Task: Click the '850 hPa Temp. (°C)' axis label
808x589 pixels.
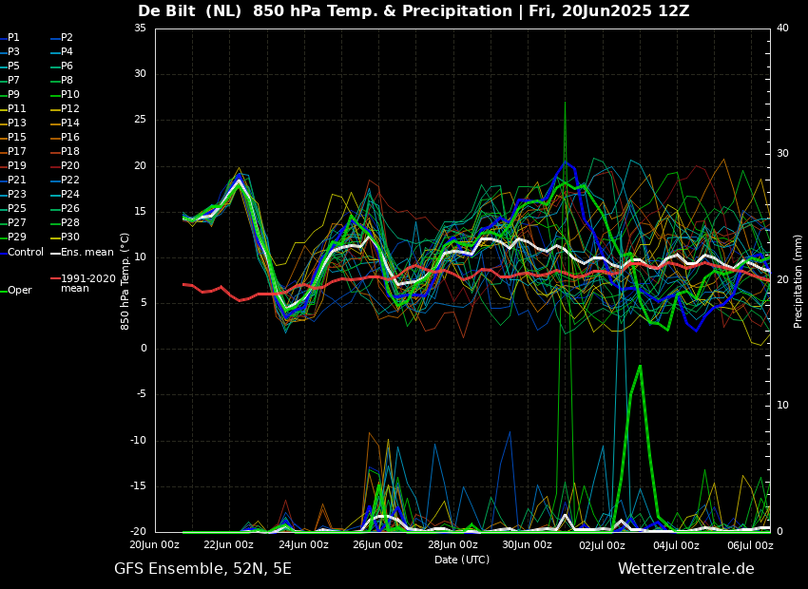Action: [125, 281]
